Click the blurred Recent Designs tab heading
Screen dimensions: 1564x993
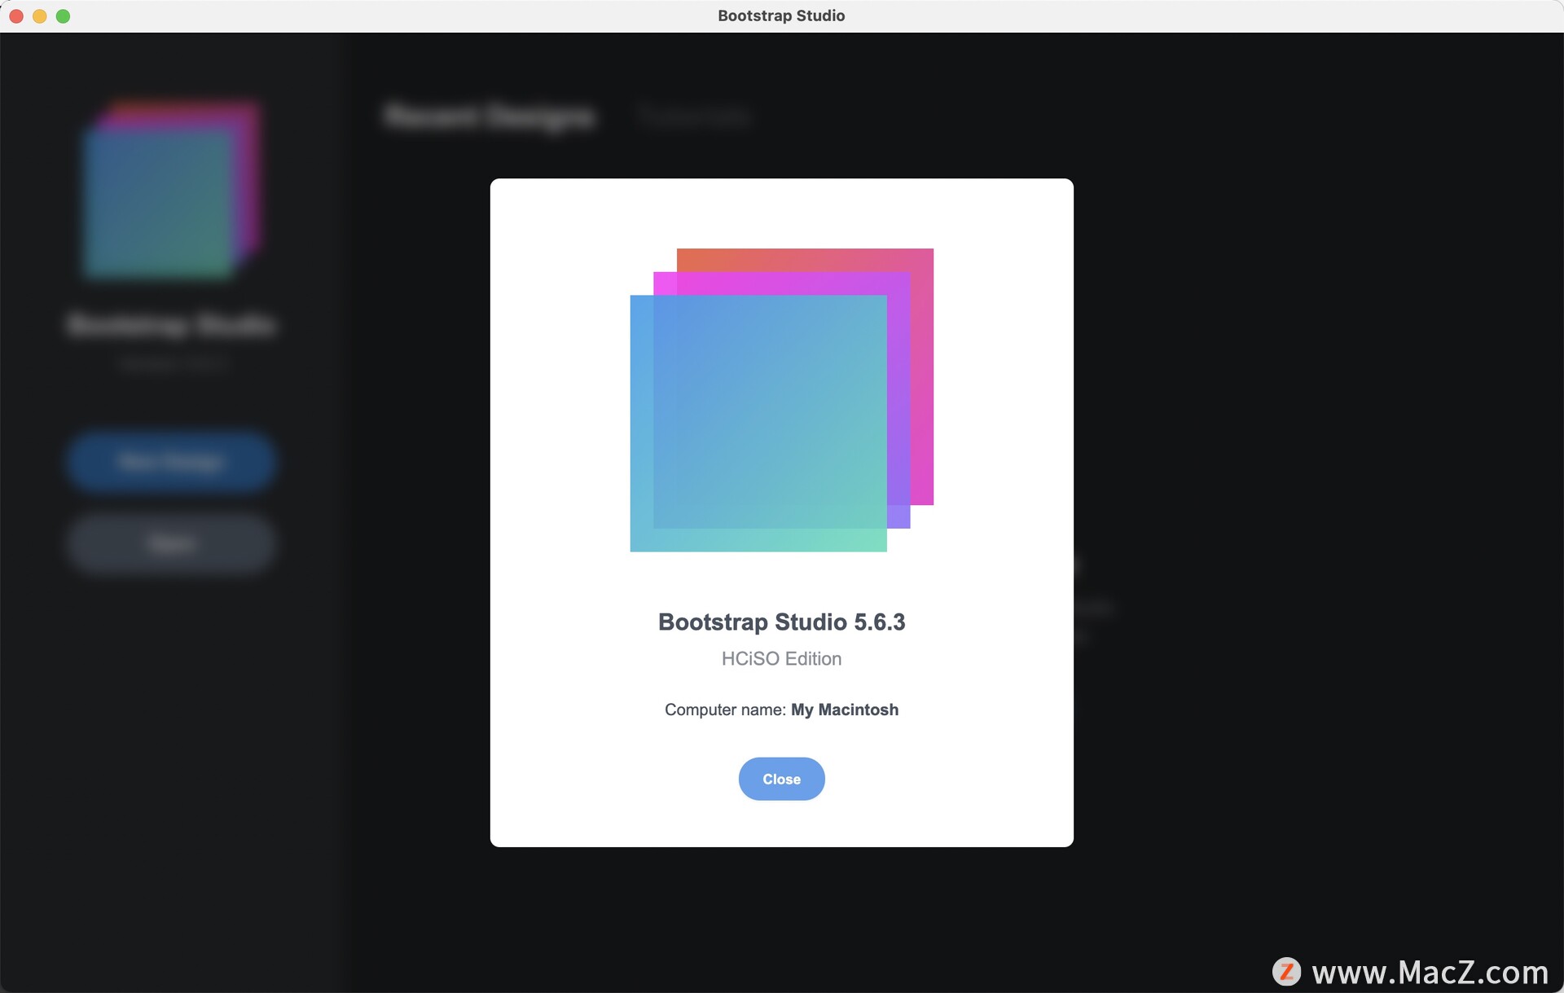tap(490, 116)
